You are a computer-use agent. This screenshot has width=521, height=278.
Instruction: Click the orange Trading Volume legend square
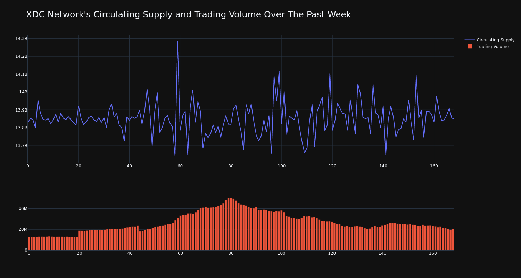470,47
